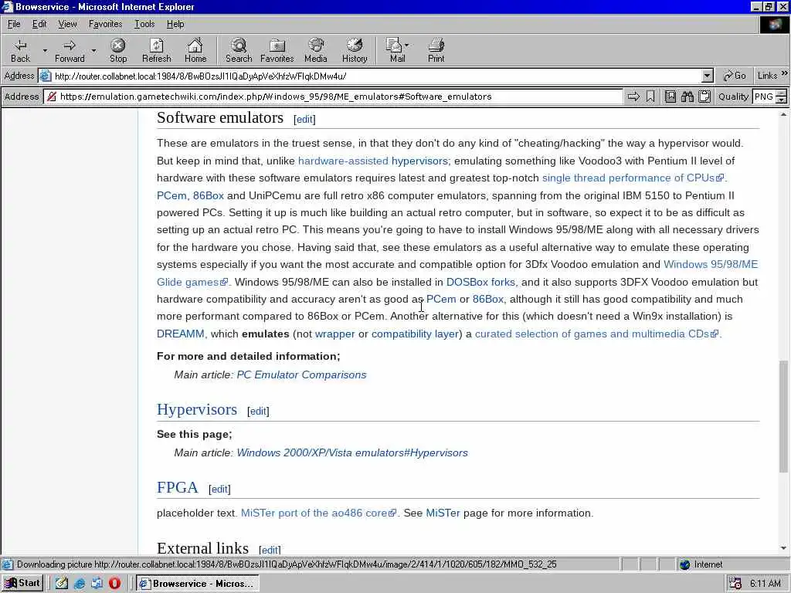Click the page scrollbar thumb

(783, 416)
